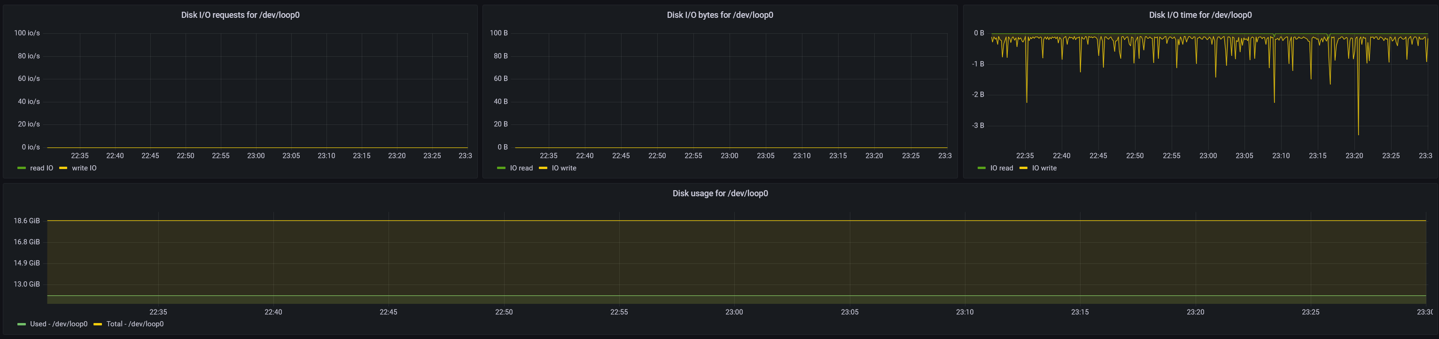Click the 14.9 GiB axis label
Screen dimensions: 1439x339
27,263
